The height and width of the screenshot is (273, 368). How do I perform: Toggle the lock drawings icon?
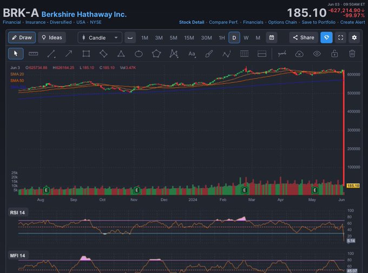click(334, 54)
